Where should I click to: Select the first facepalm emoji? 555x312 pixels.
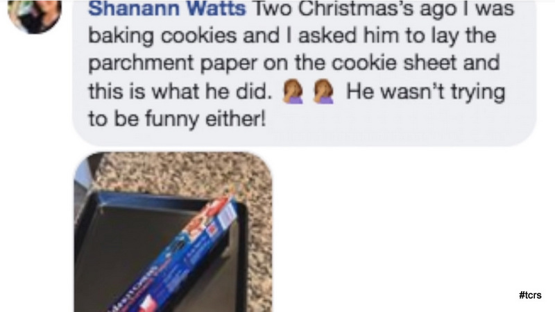(x=293, y=92)
